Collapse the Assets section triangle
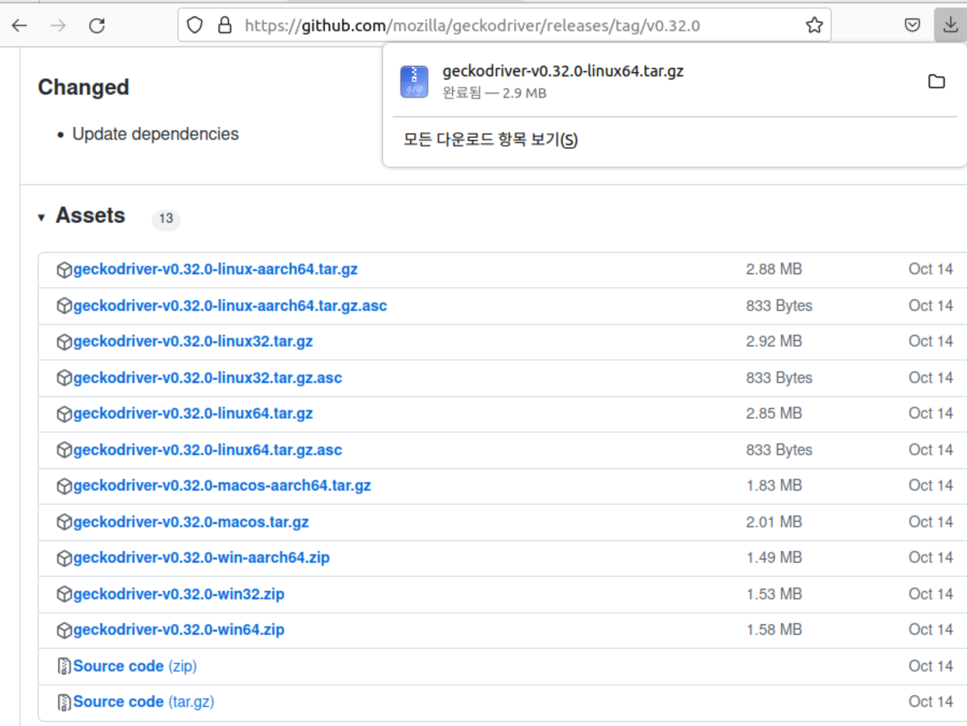Screen dimensions: 967x726 click(42, 217)
